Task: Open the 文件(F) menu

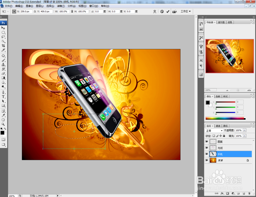Action: coord(8,6)
